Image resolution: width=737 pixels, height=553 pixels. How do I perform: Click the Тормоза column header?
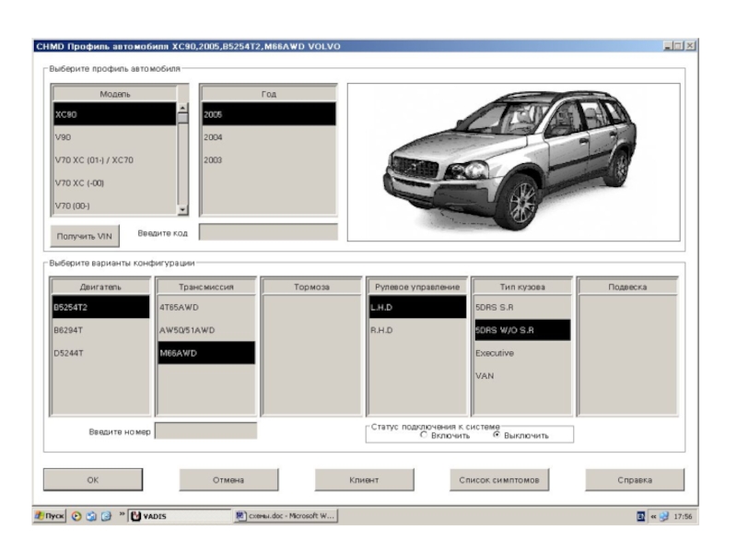click(311, 287)
